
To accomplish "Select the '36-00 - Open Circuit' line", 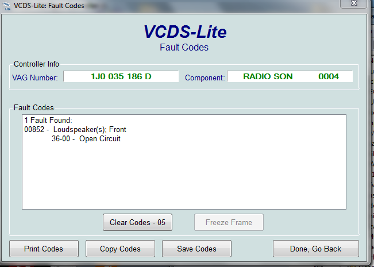I will pos(86,139).
